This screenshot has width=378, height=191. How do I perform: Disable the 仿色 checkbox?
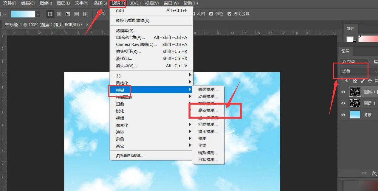click(x=211, y=13)
